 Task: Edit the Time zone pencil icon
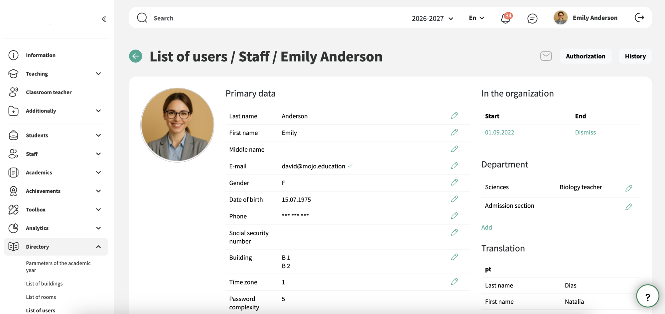tap(455, 281)
